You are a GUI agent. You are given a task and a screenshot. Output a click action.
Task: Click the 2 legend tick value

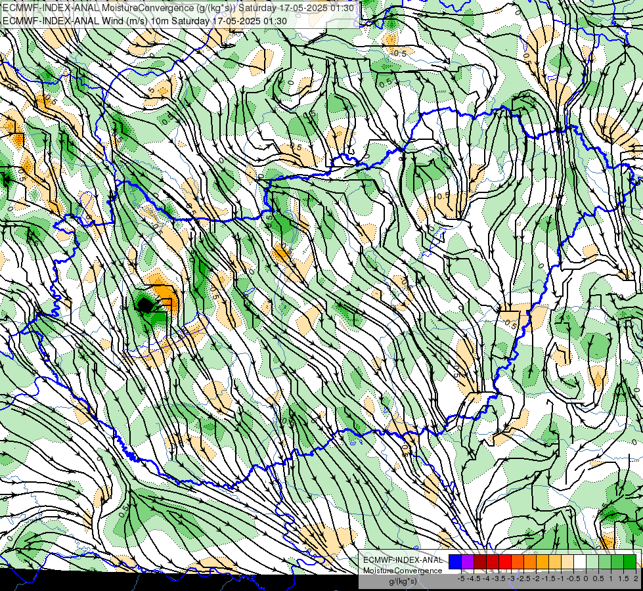[636, 579]
